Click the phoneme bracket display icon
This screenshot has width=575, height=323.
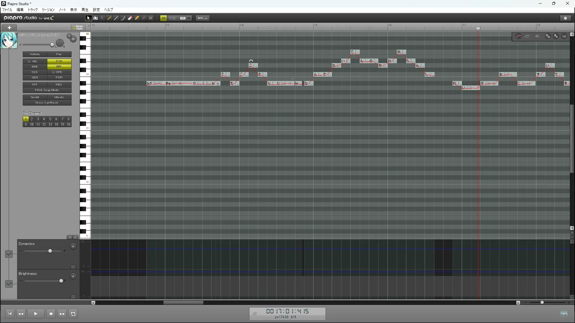click(x=564, y=36)
